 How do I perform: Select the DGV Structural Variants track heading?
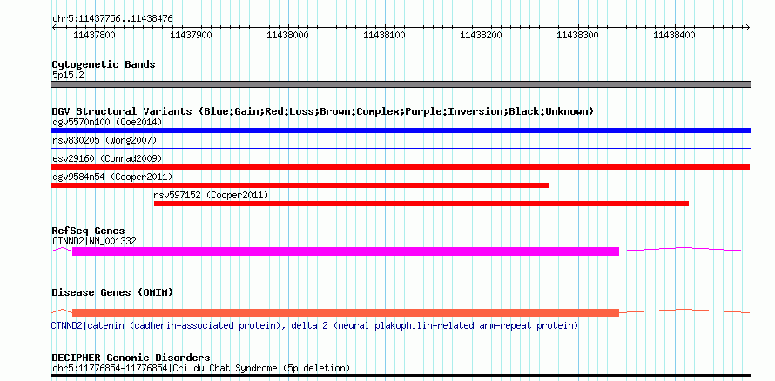323,111
